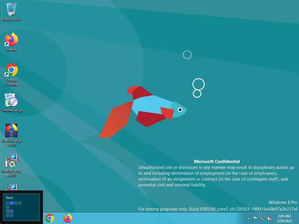The width and height of the screenshot is (299, 224).
Task: Open the clock showing 2:05 AM
Action: (x=284, y=218)
